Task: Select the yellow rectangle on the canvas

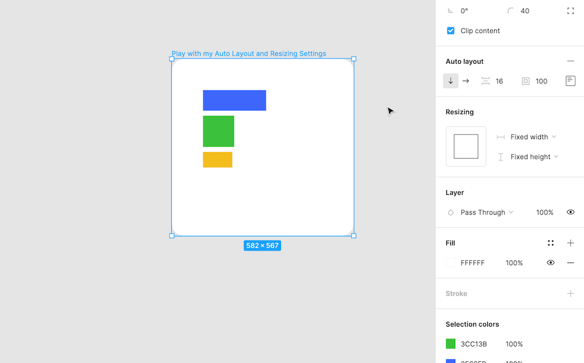Action: pyautogui.click(x=218, y=160)
